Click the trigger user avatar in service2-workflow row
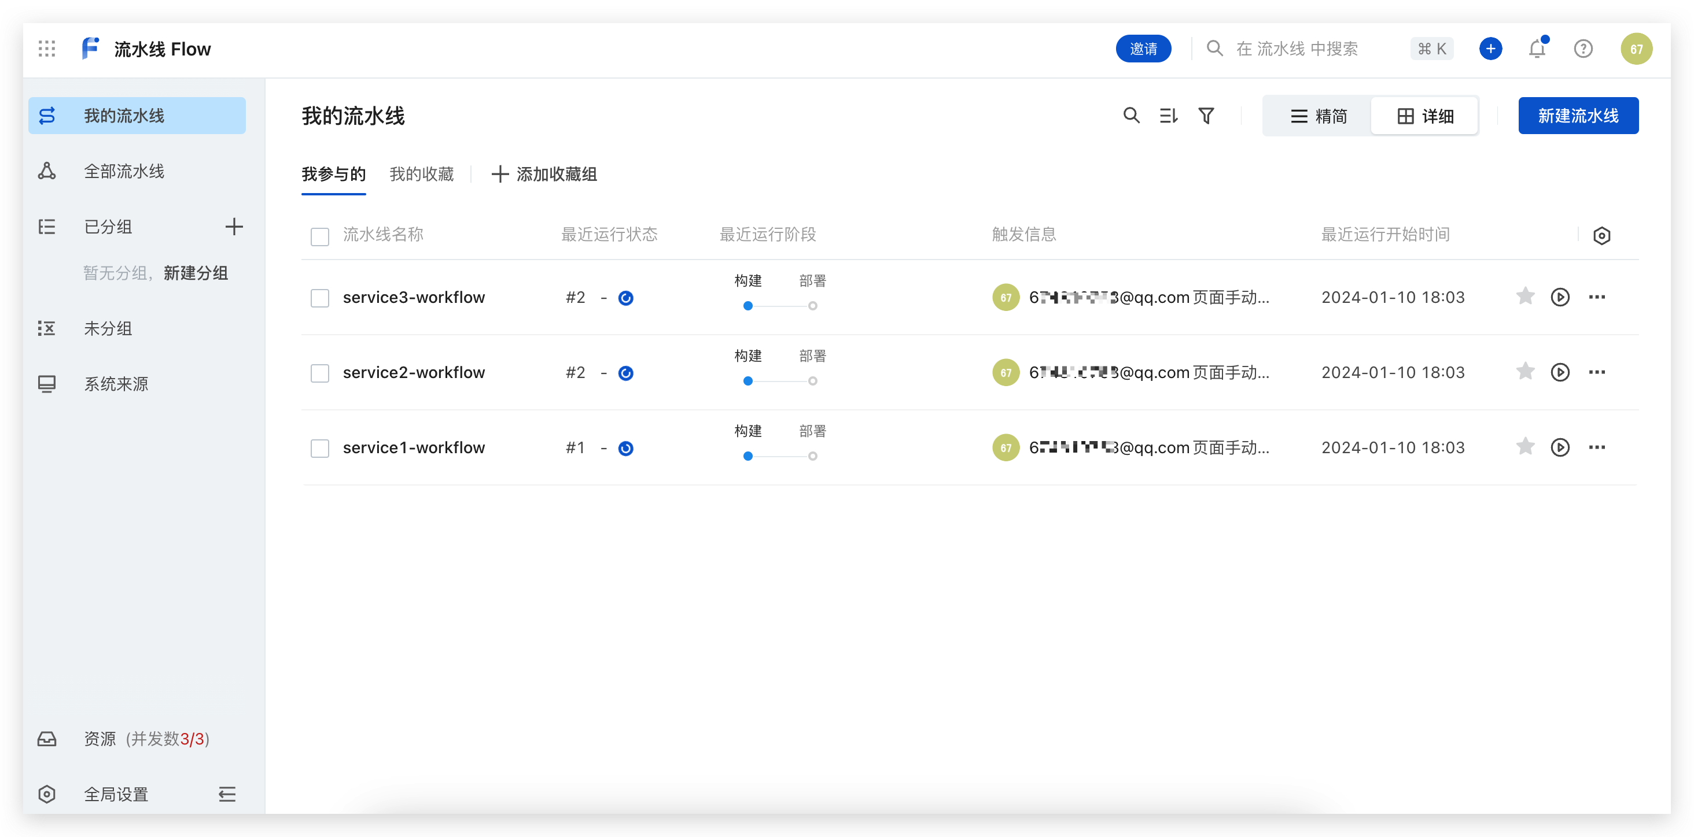The height and width of the screenshot is (837, 1694). point(1006,372)
